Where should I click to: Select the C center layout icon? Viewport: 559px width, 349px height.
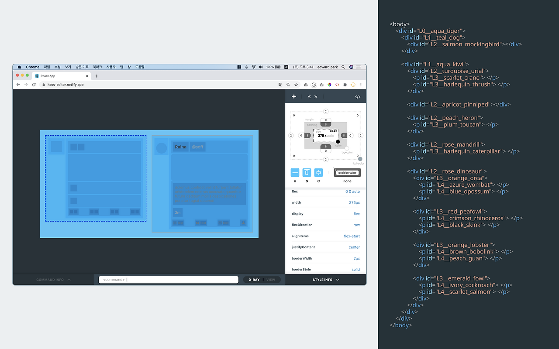coord(318,172)
